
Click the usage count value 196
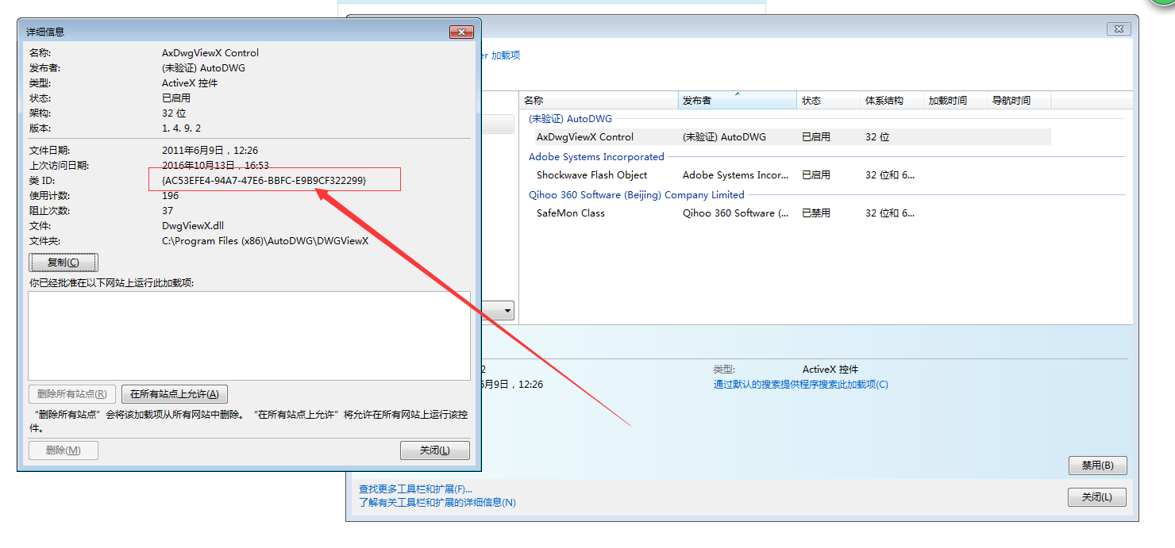pos(170,196)
